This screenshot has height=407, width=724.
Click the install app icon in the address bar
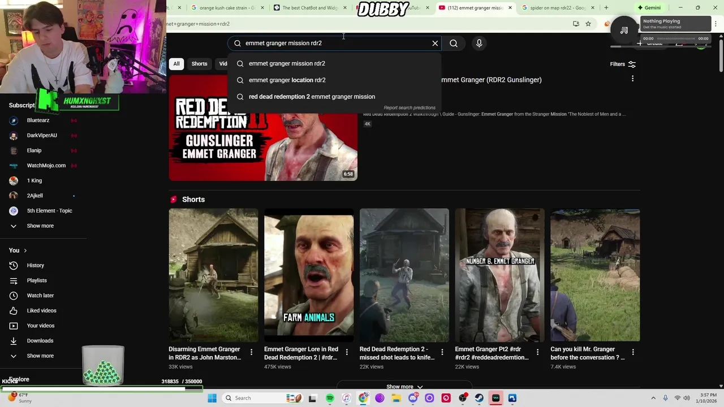pos(576,24)
